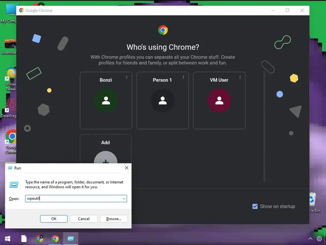This screenshot has height=245, width=326.
Task: Maximize the Google Chrome window
Action: point(287,10)
